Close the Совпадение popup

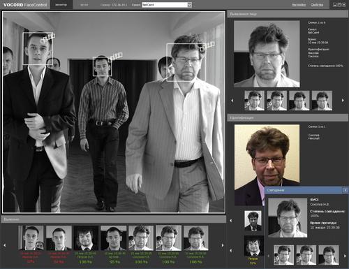(345, 190)
